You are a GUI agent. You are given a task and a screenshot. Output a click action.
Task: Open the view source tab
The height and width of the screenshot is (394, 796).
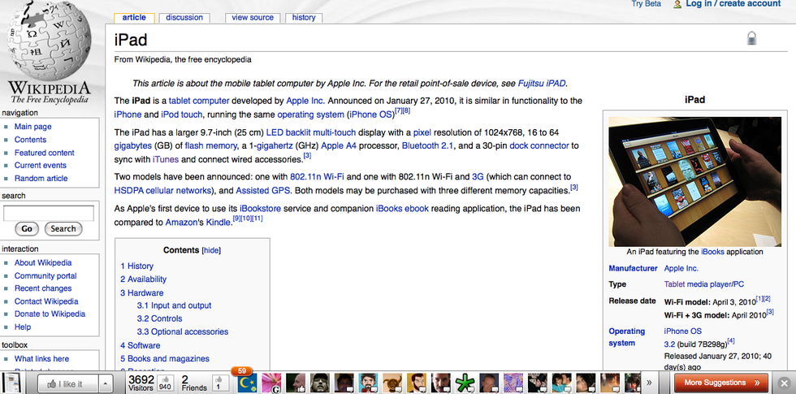point(253,17)
